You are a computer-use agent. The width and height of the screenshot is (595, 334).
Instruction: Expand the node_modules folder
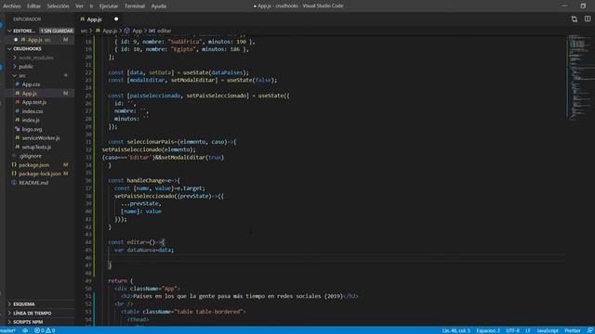[36, 58]
